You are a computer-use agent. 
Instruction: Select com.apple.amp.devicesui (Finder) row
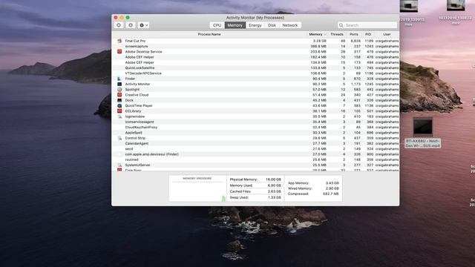tap(255, 154)
